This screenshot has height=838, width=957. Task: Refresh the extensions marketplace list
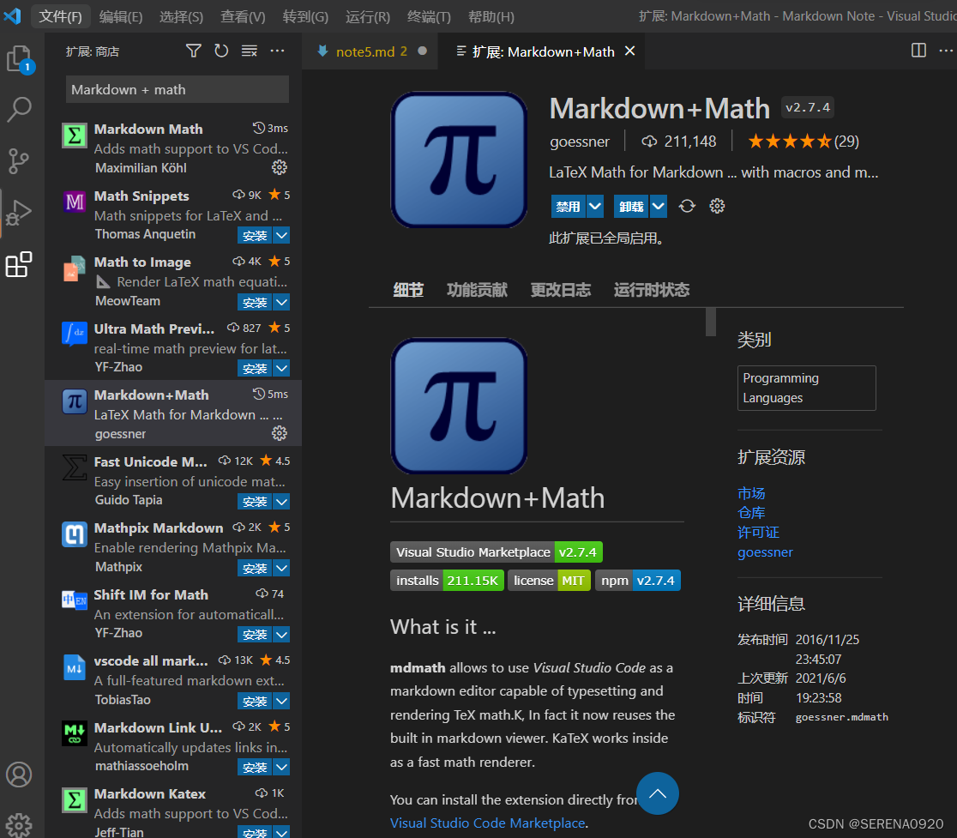pyautogui.click(x=221, y=51)
